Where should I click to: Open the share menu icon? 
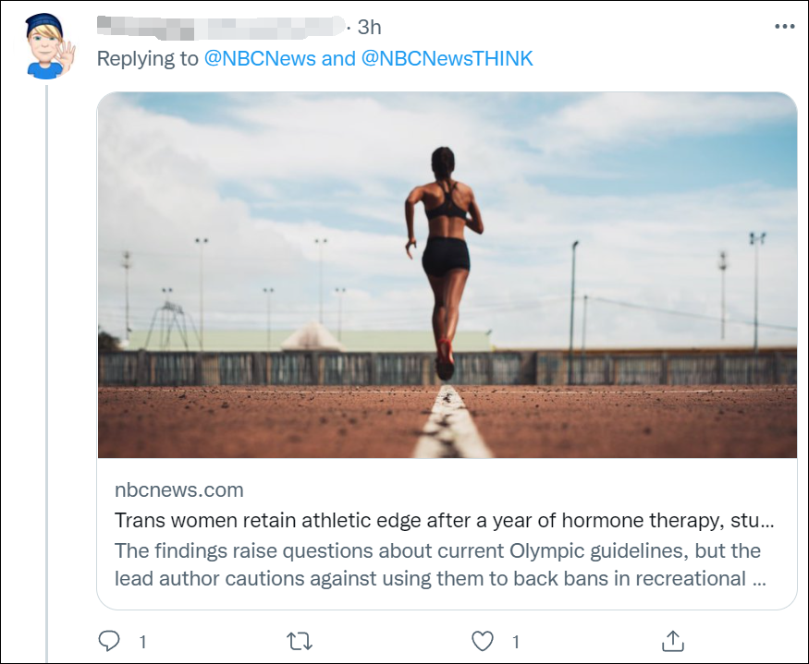[673, 640]
